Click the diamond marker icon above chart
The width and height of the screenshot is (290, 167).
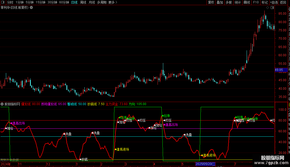[267, 7]
